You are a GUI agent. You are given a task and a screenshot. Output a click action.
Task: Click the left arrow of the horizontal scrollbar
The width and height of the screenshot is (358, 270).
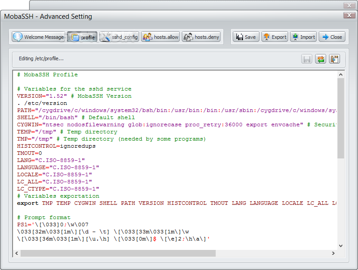17,253
